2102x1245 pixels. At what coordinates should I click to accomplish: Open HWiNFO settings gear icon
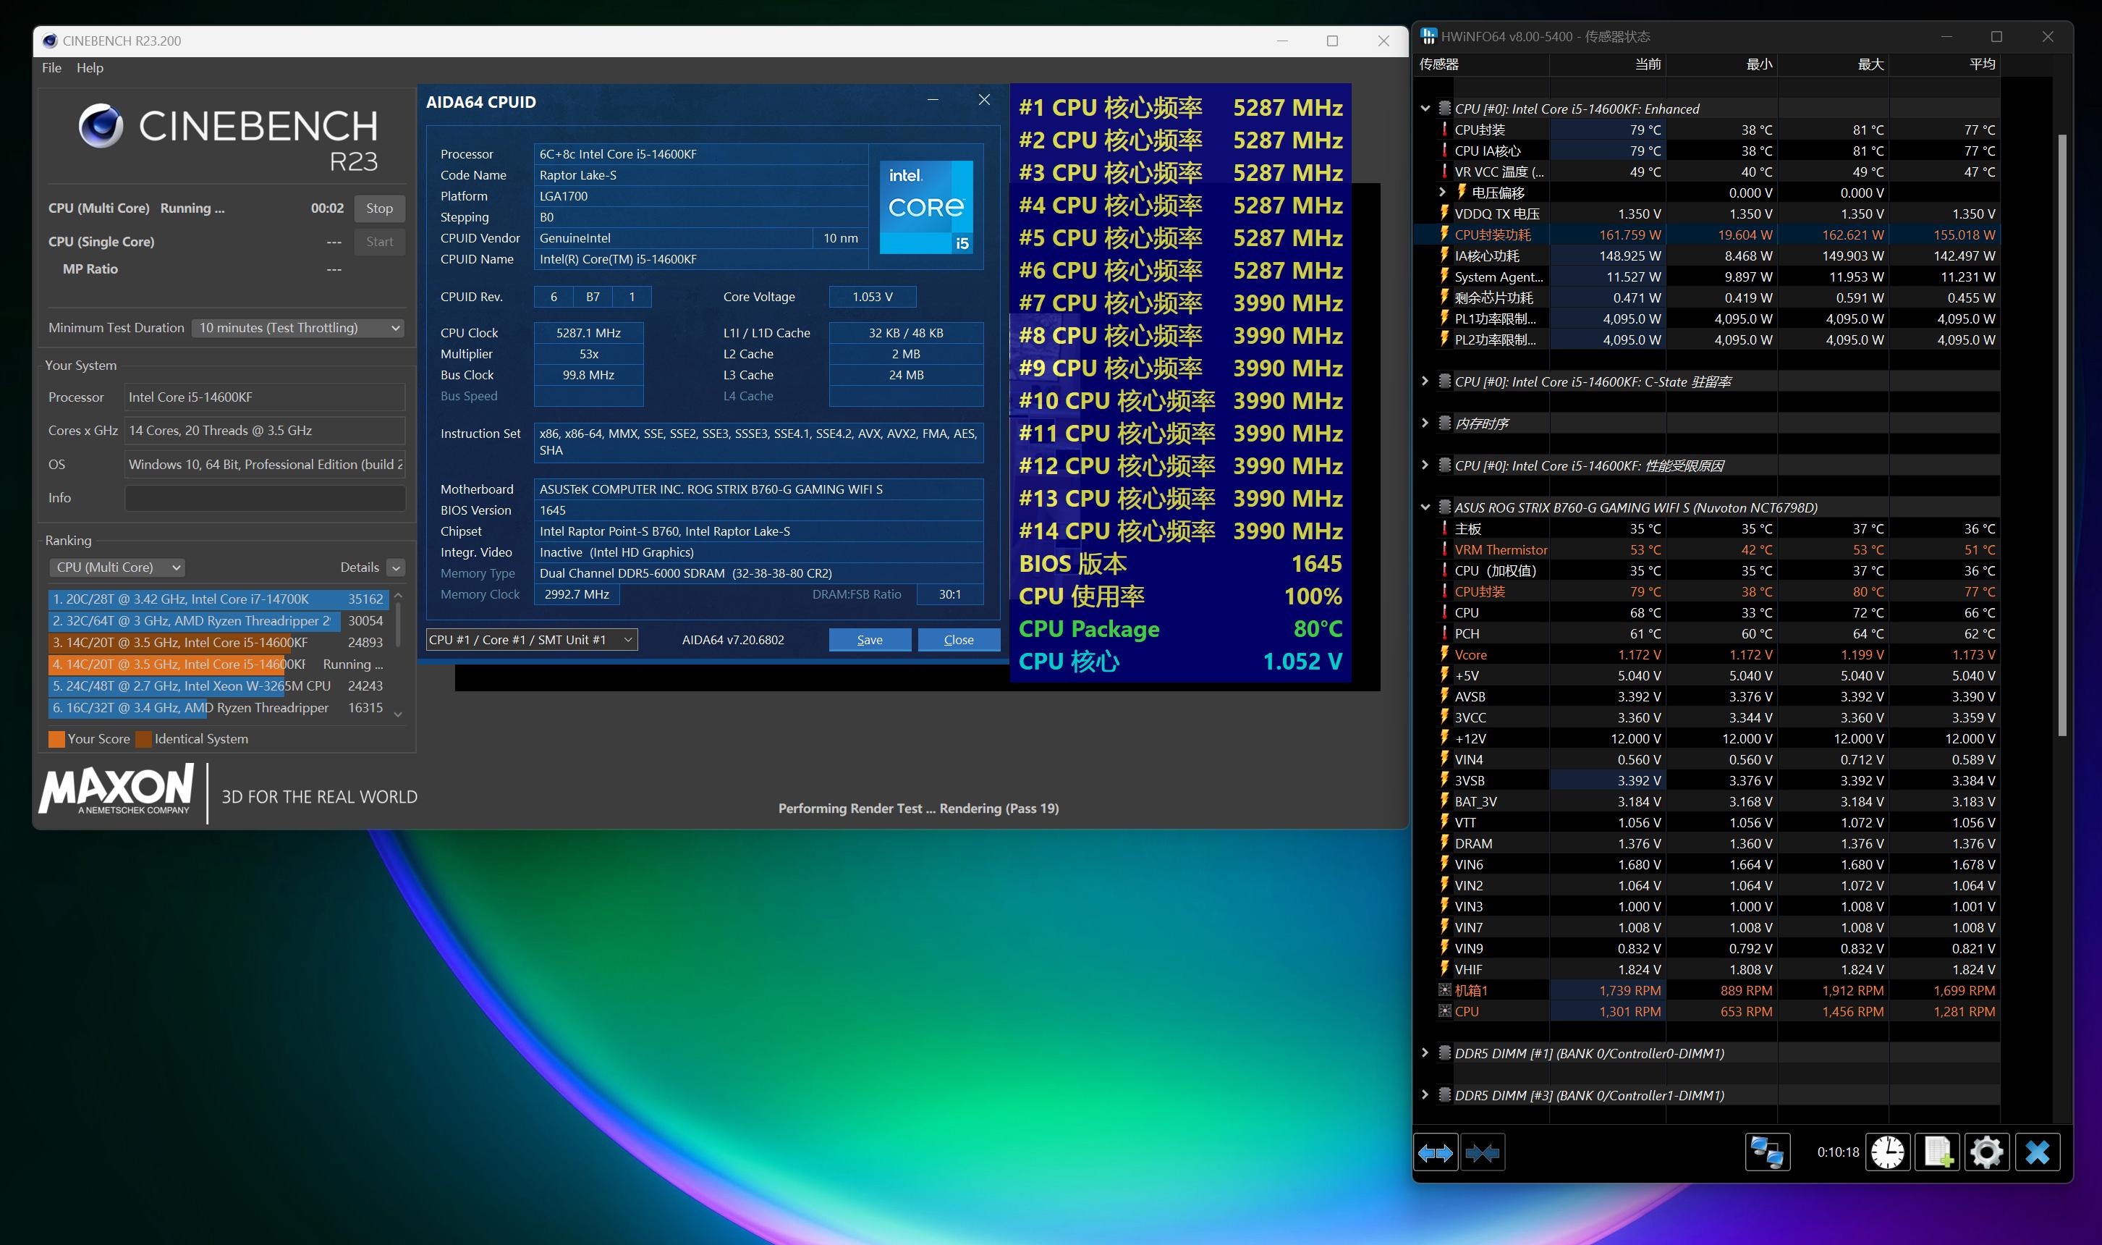point(1986,1153)
